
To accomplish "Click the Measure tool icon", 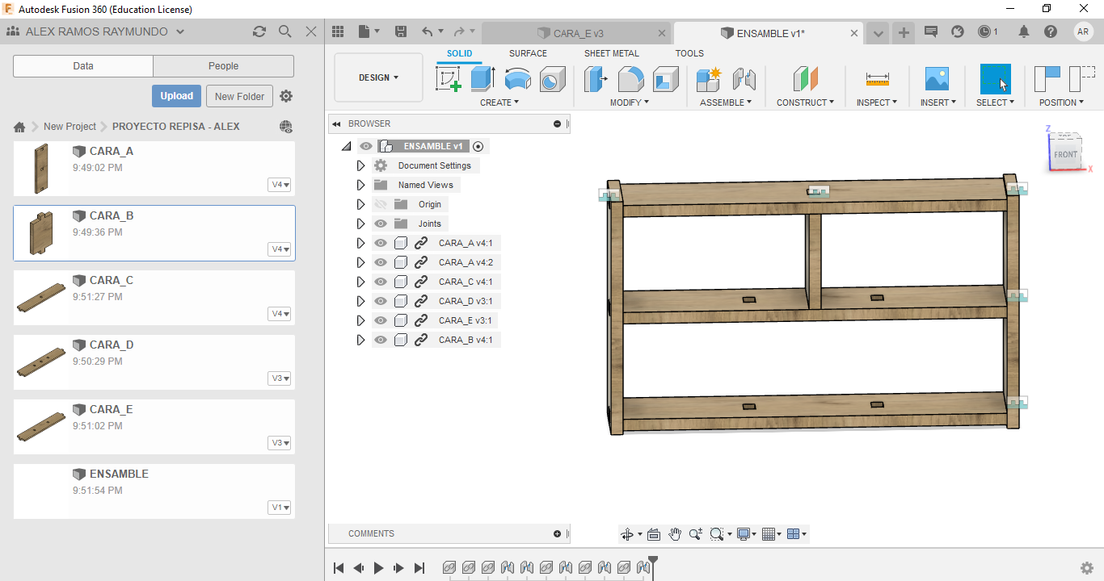I will click(x=877, y=79).
